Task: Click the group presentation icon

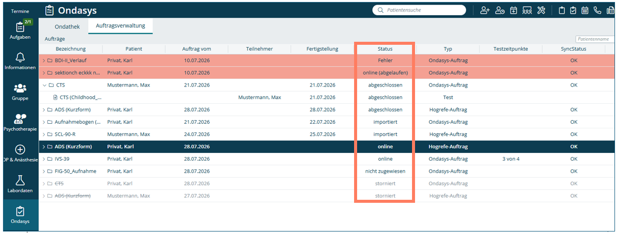Action: 527,10
